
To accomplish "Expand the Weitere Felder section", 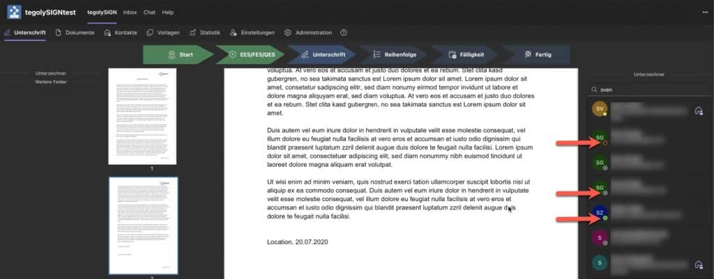I will pos(50,82).
